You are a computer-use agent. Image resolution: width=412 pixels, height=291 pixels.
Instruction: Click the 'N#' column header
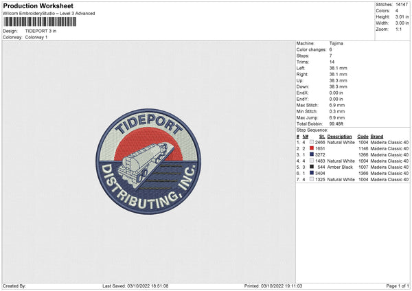[306, 137]
